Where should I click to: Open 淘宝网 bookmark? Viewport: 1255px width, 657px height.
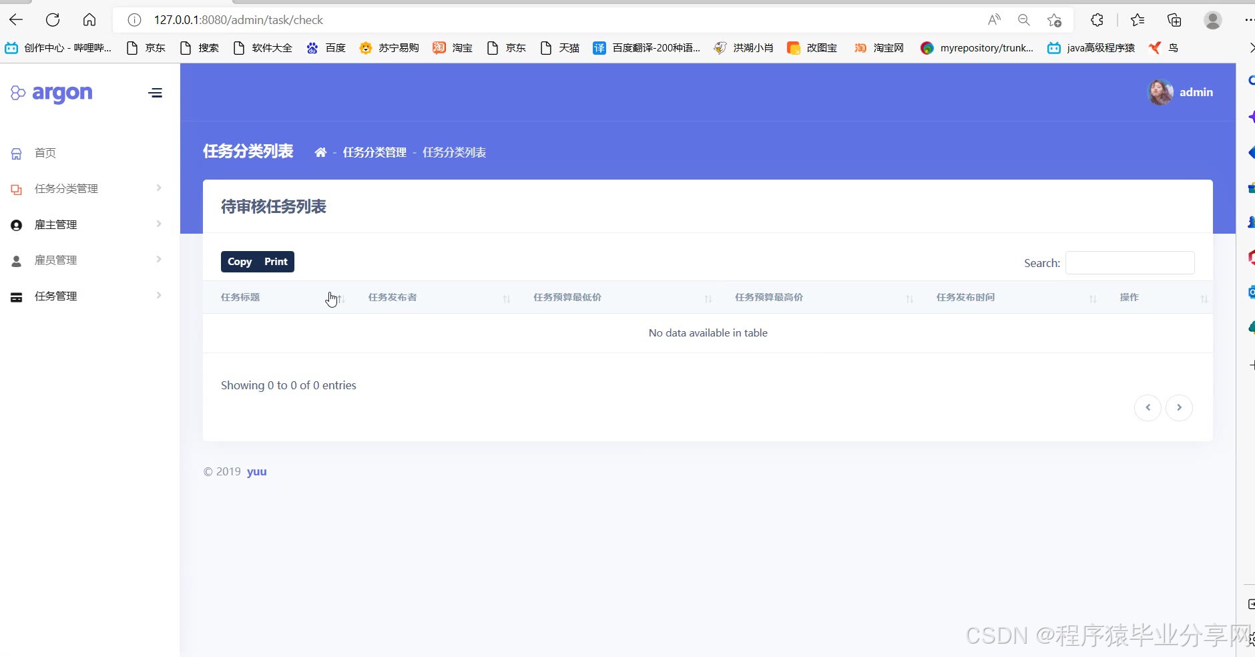[879, 48]
